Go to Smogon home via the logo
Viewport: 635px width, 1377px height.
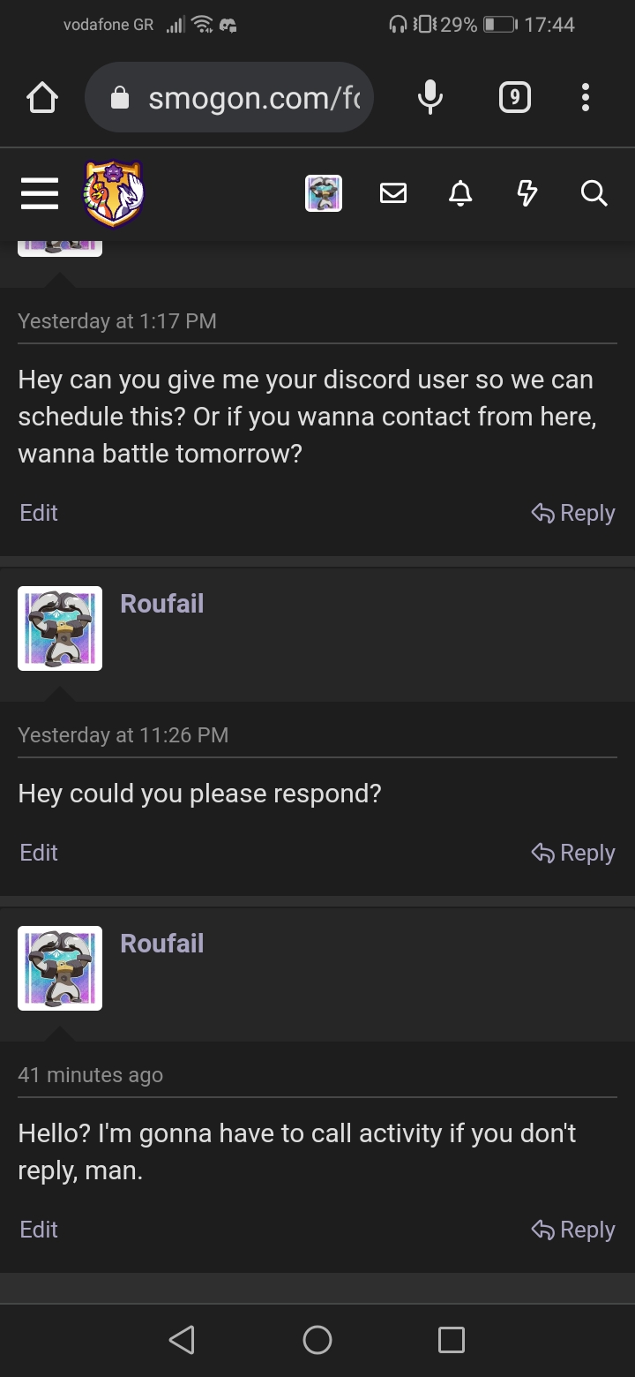click(114, 193)
